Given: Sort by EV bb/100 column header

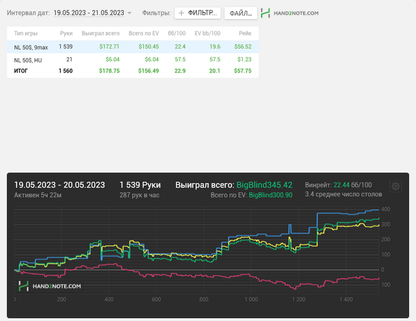Looking at the screenshot, I should pyautogui.click(x=207, y=33).
